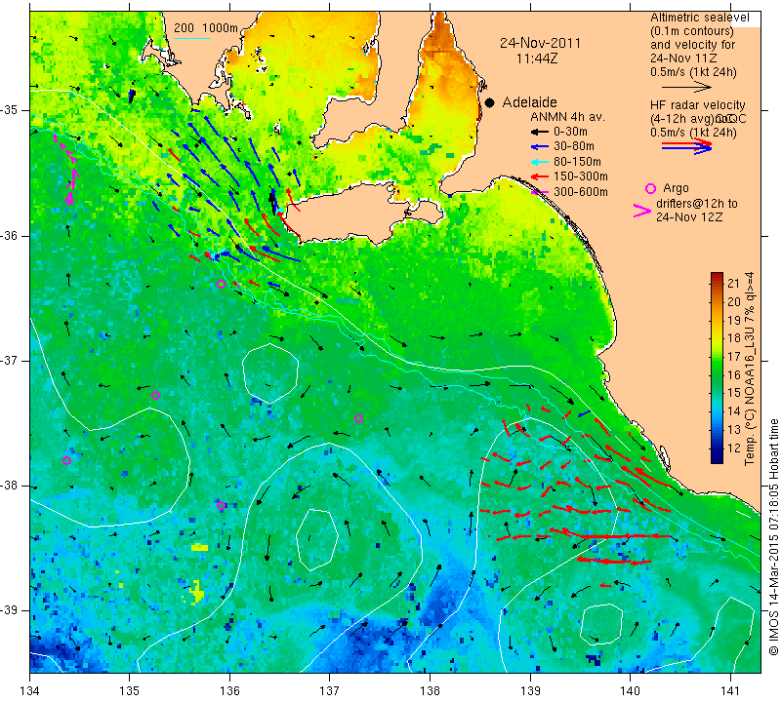Click the 137 longitude axis label
This screenshot has width=781, height=702.
(x=329, y=691)
